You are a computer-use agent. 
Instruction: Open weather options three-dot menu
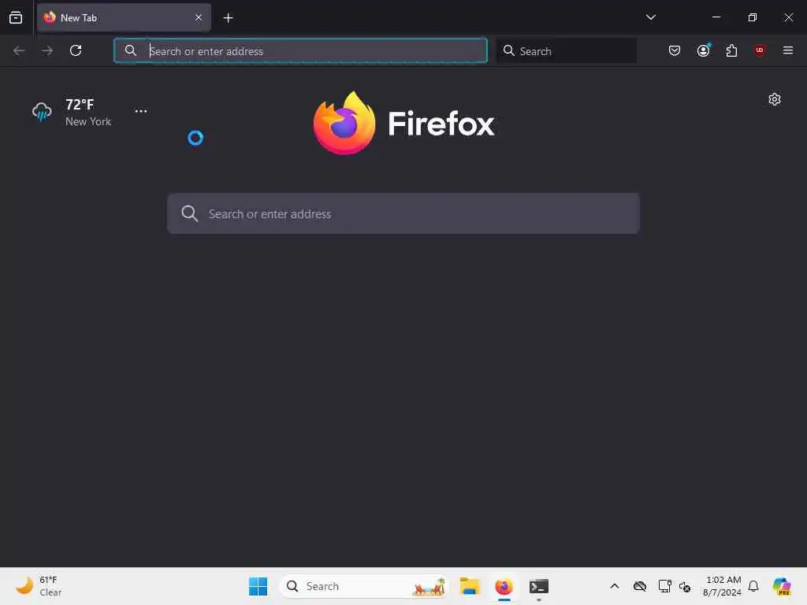tap(140, 111)
